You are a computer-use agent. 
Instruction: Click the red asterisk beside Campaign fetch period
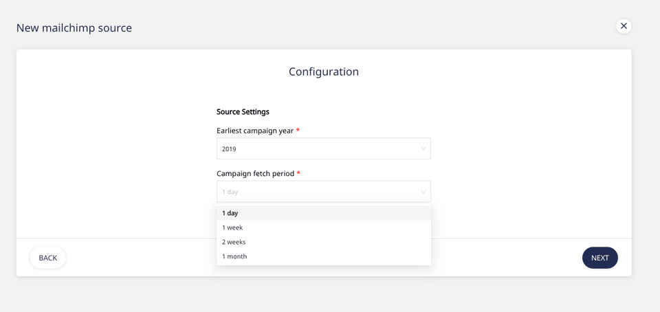click(298, 173)
